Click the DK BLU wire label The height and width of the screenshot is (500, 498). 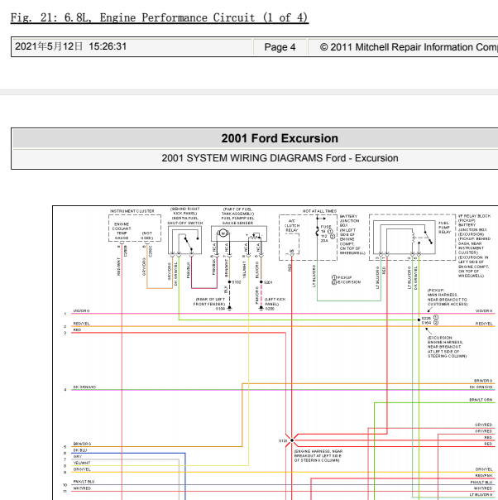point(80,450)
